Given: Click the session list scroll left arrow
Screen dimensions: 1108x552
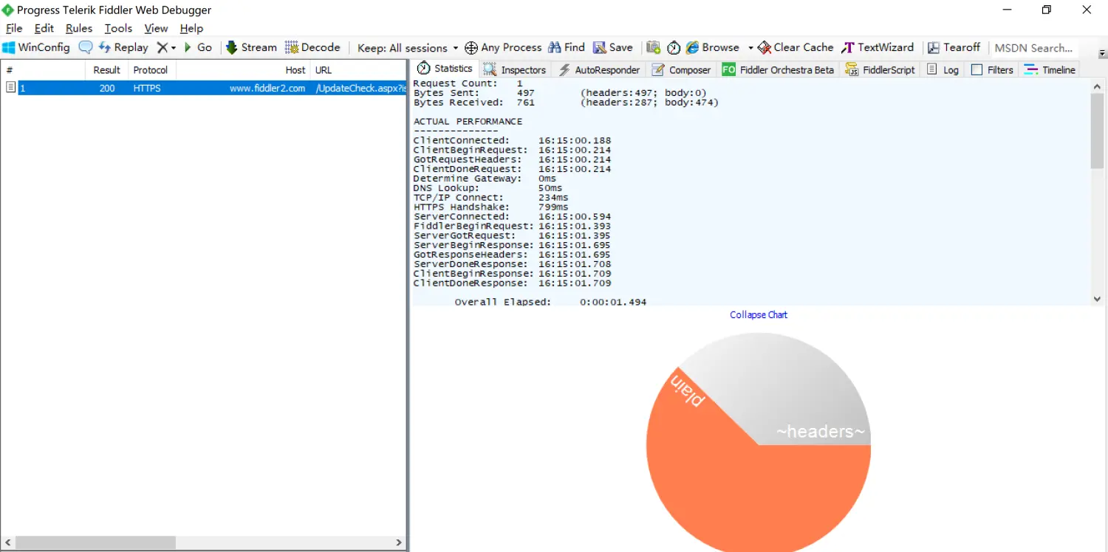Looking at the screenshot, I should [x=8, y=542].
